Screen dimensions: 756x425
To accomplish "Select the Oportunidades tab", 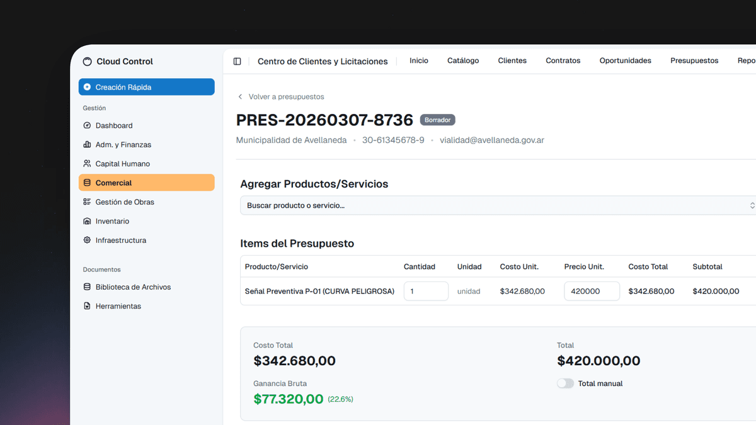I will pyautogui.click(x=626, y=60).
